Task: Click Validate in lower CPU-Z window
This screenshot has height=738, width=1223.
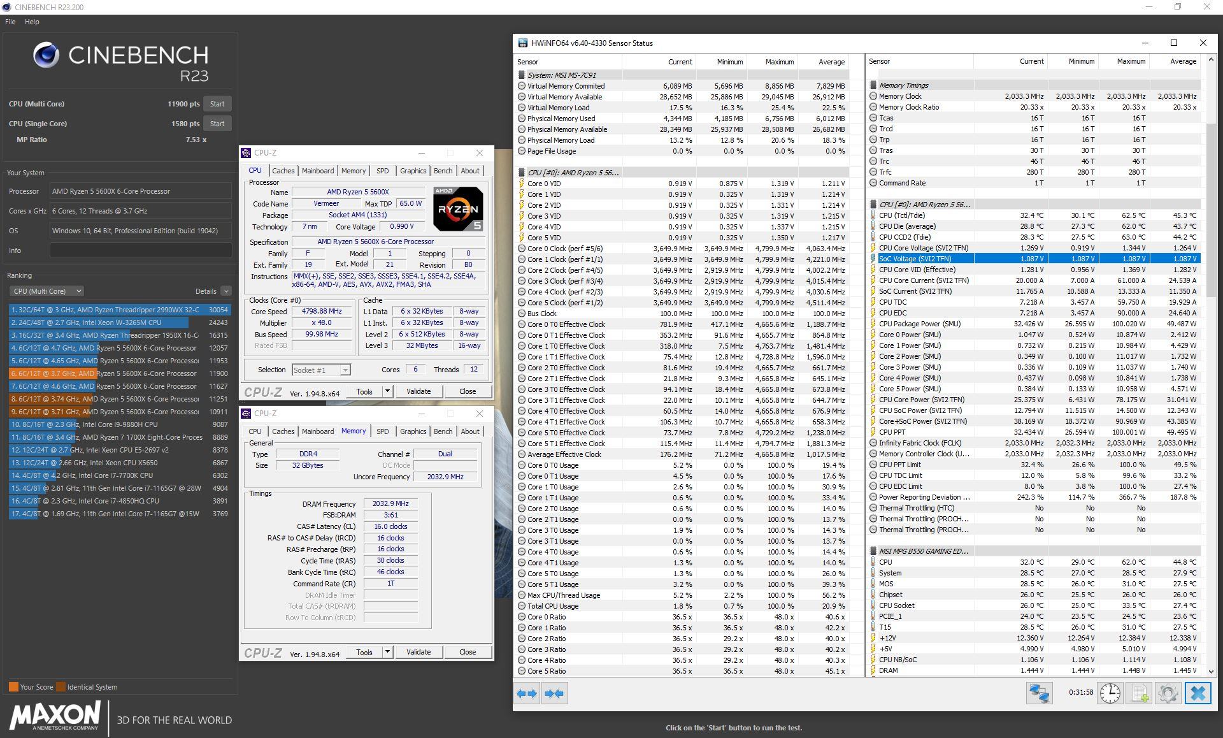Action: [x=418, y=652]
